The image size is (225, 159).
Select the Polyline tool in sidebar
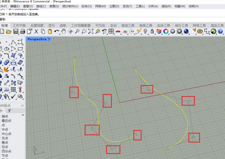[13, 42]
